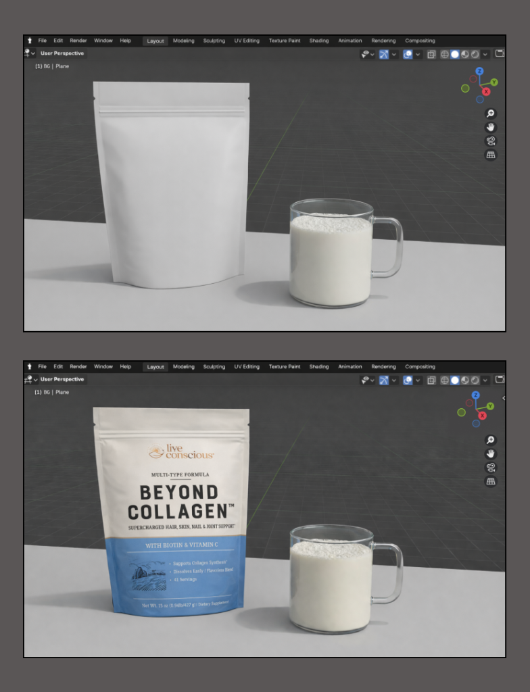Screen dimensions: 530x692
Task: Click the zoom magnifier icon in top viewport
Action: [x=491, y=114]
